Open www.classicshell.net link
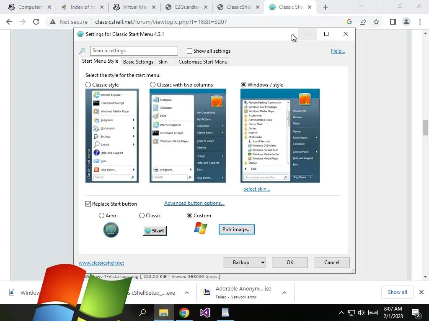Viewport: 429px width, 321px height. (x=101, y=263)
